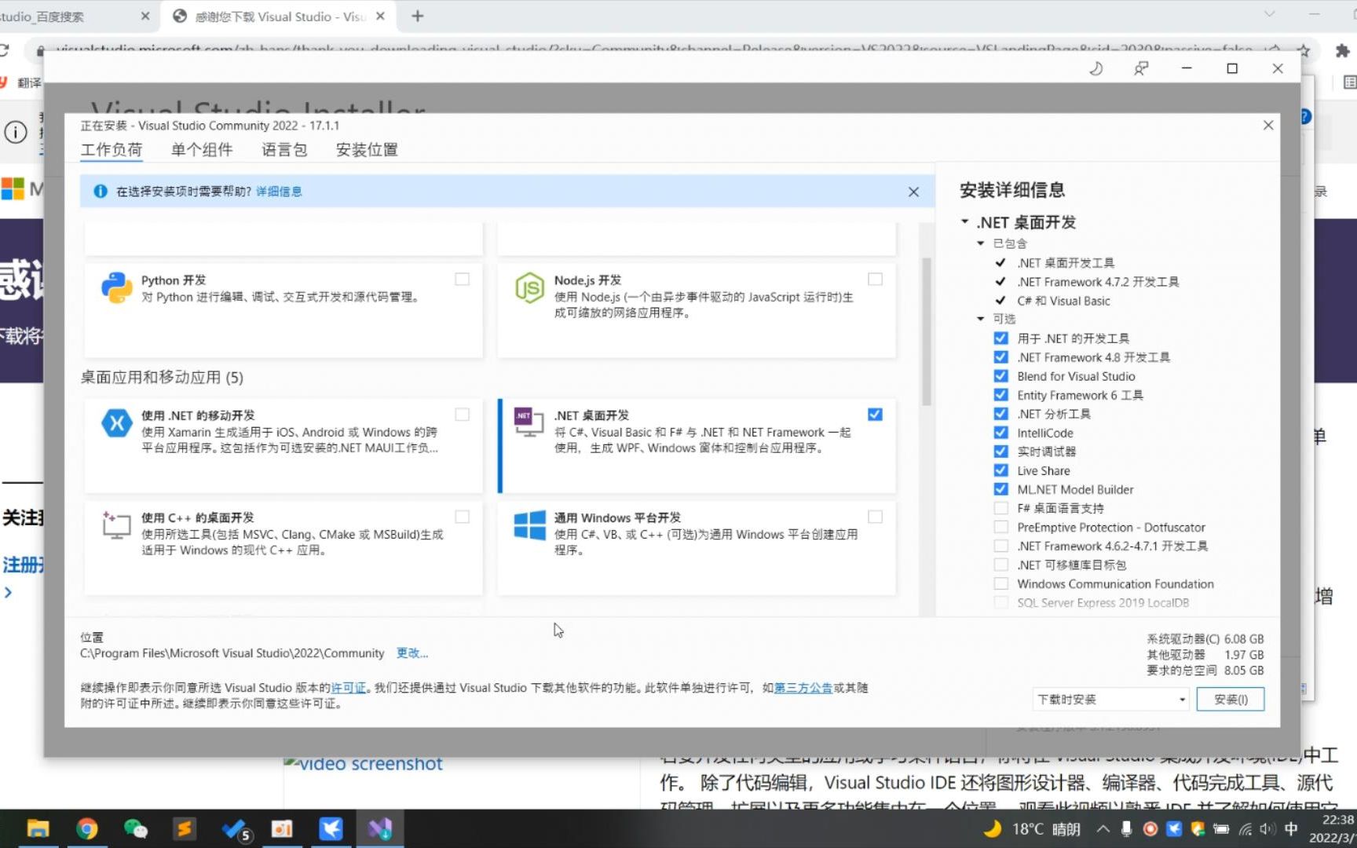The image size is (1357, 848).
Task: Uncheck Blend for Visual Studio option
Action: [x=1000, y=376]
